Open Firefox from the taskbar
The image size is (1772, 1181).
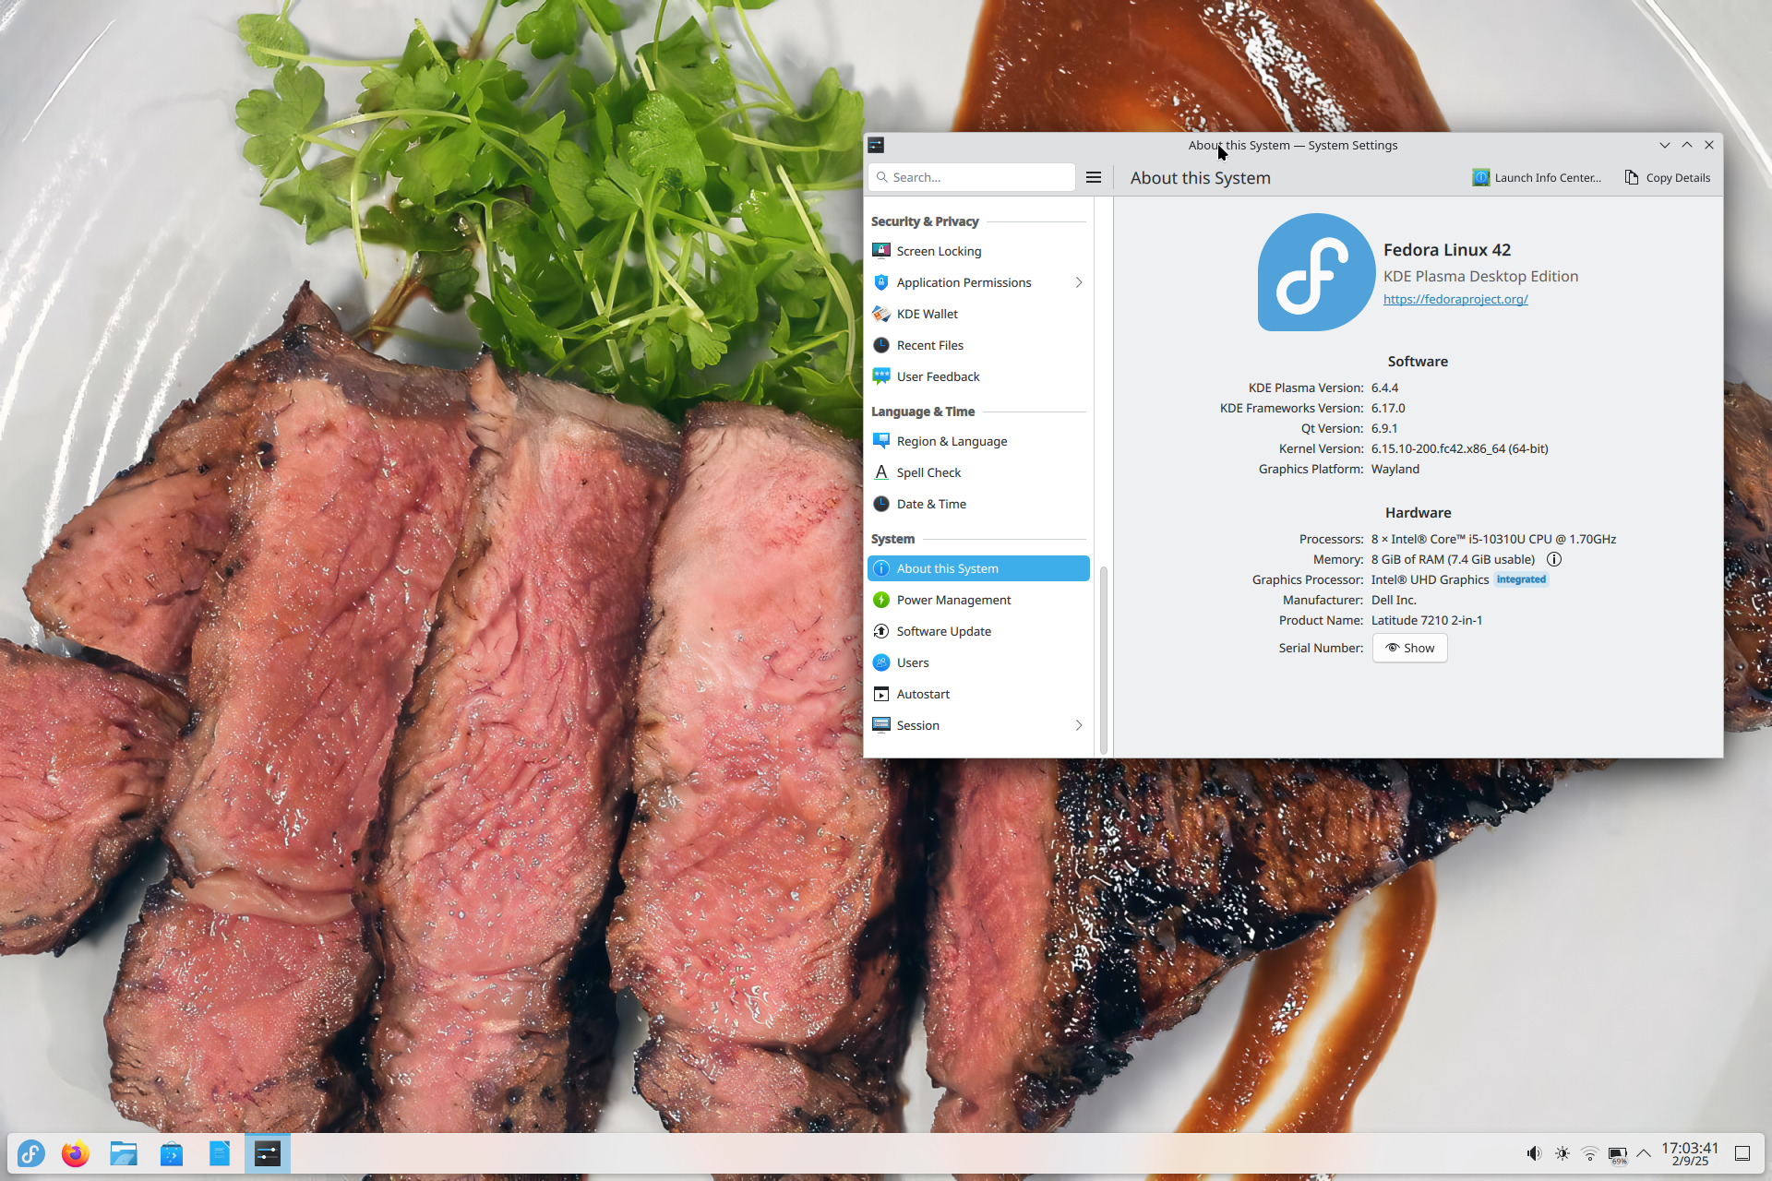(x=76, y=1153)
